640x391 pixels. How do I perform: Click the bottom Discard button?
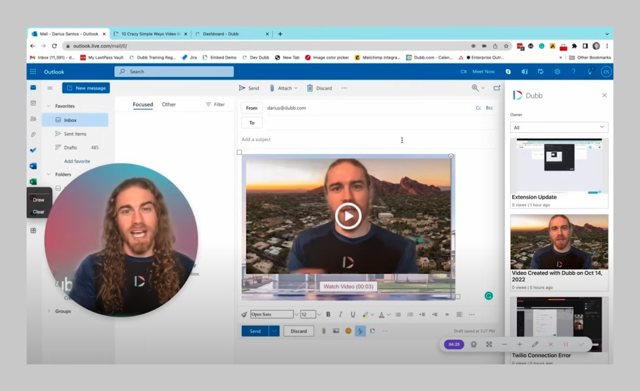click(298, 331)
